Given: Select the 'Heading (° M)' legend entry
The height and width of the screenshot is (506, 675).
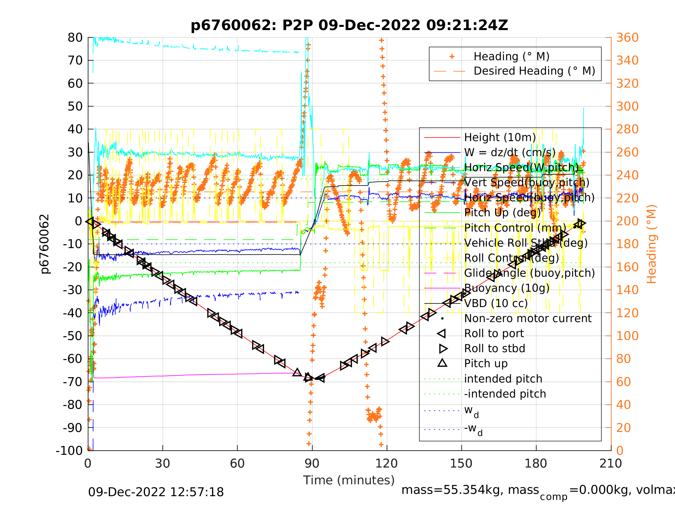Looking at the screenshot, I should [512, 56].
